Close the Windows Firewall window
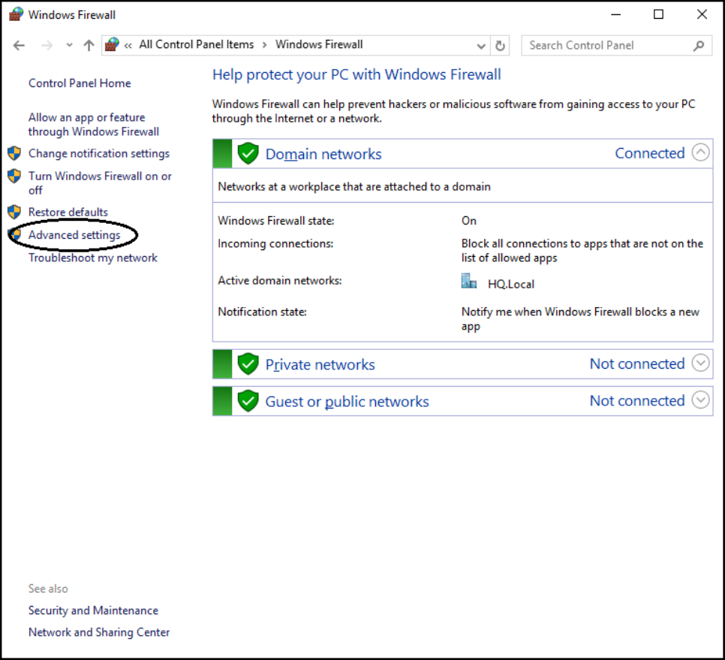Viewport: 725px width, 660px height. [x=702, y=14]
